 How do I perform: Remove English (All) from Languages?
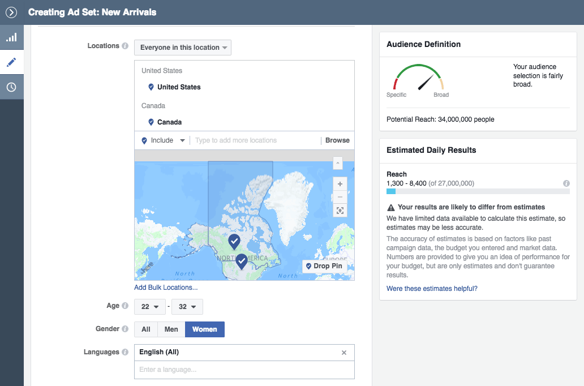pos(344,352)
